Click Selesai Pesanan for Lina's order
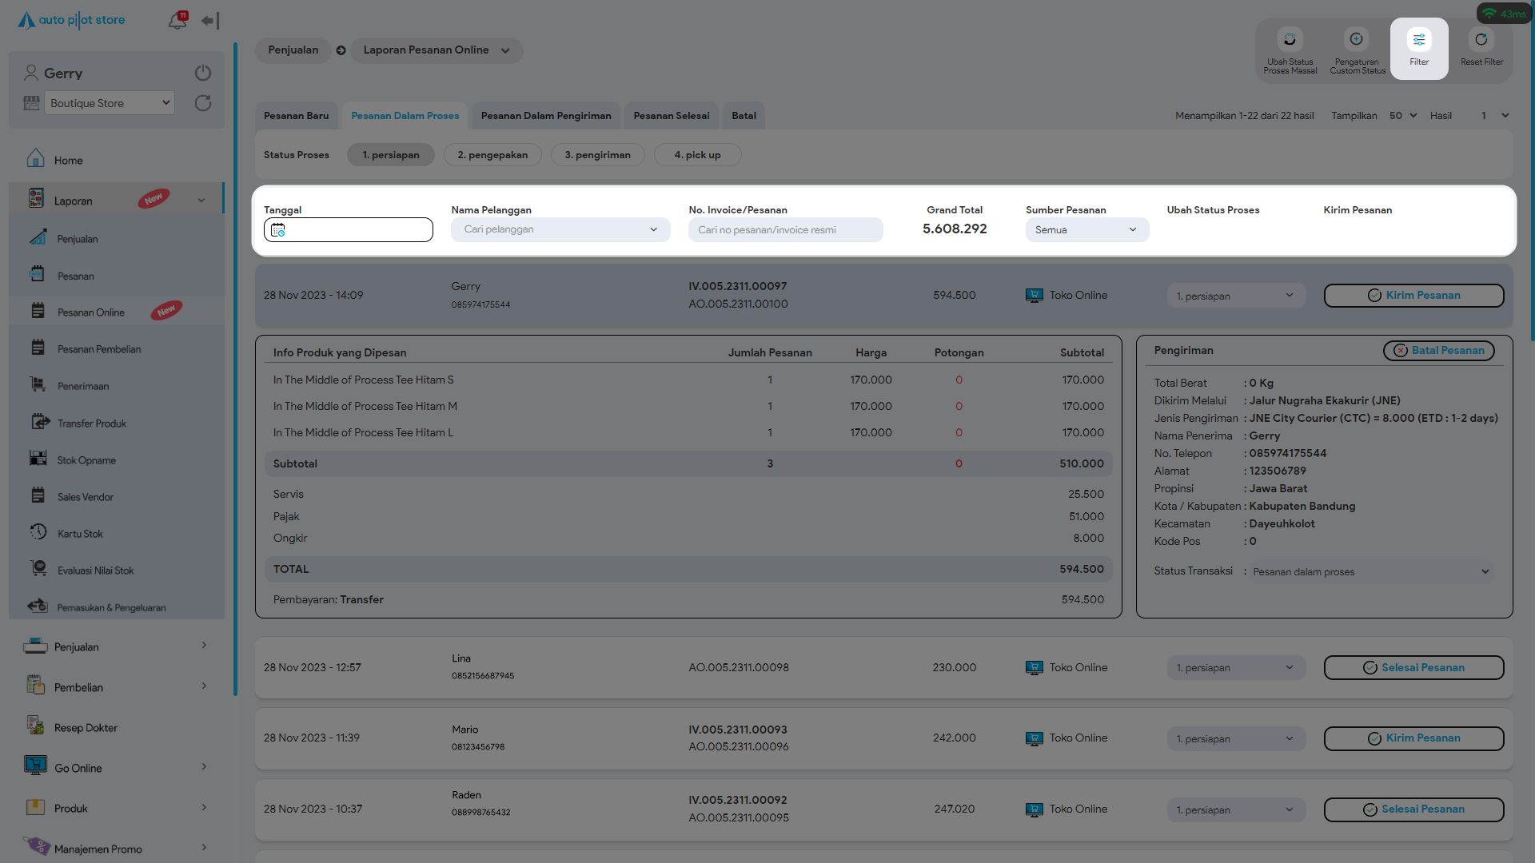Image resolution: width=1535 pixels, height=863 pixels. coord(1413,668)
